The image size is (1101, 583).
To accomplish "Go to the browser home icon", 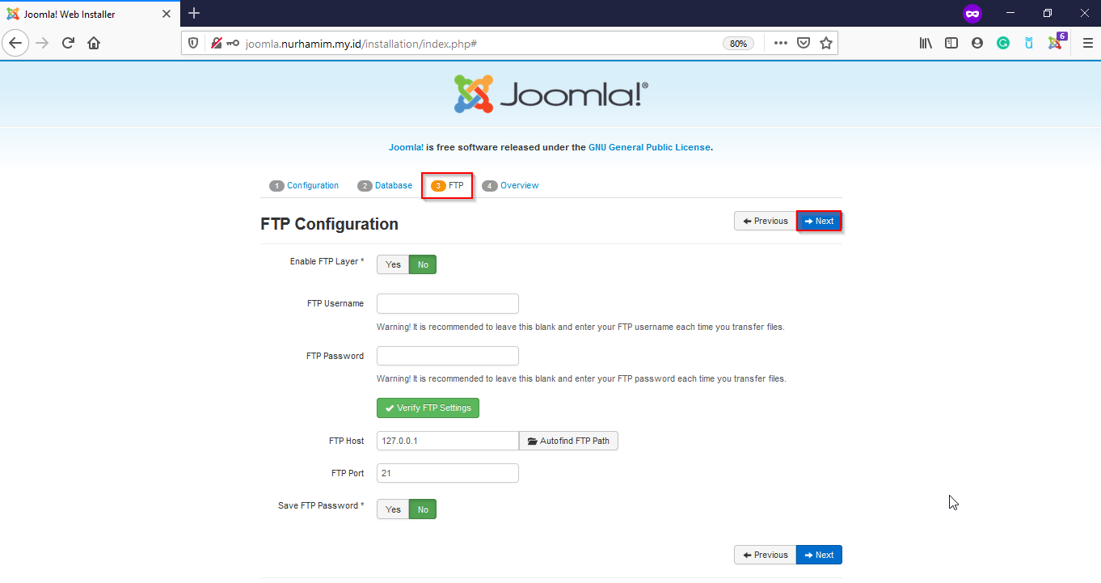I will [x=94, y=43].
